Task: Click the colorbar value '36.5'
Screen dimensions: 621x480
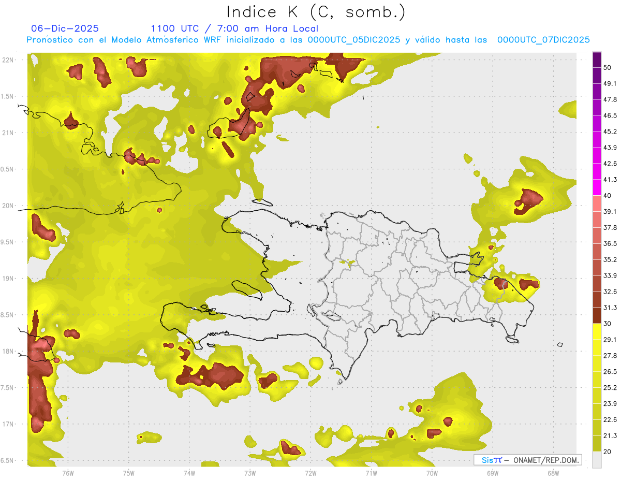Action: click(610, 243)
